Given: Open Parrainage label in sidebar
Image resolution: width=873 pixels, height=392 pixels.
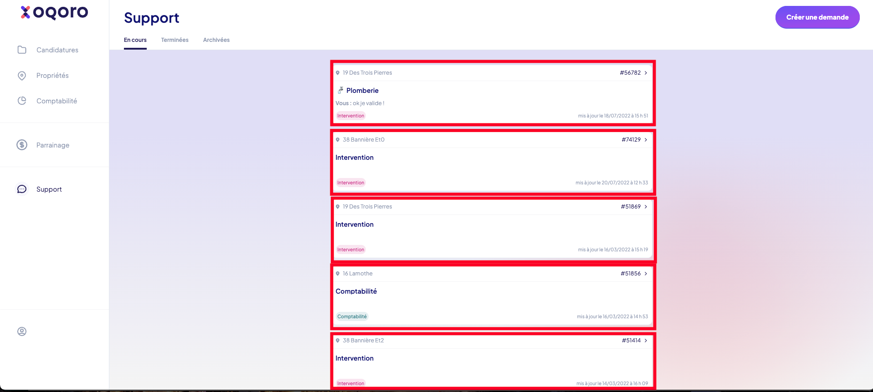Looking at the screenshot, I should 53,145.
